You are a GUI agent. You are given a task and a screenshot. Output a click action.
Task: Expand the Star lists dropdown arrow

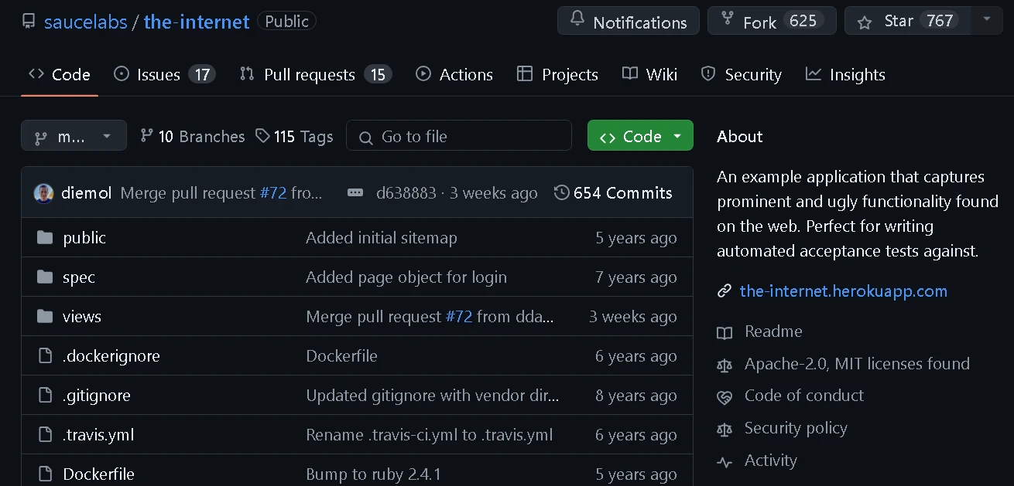click(986, 20)
